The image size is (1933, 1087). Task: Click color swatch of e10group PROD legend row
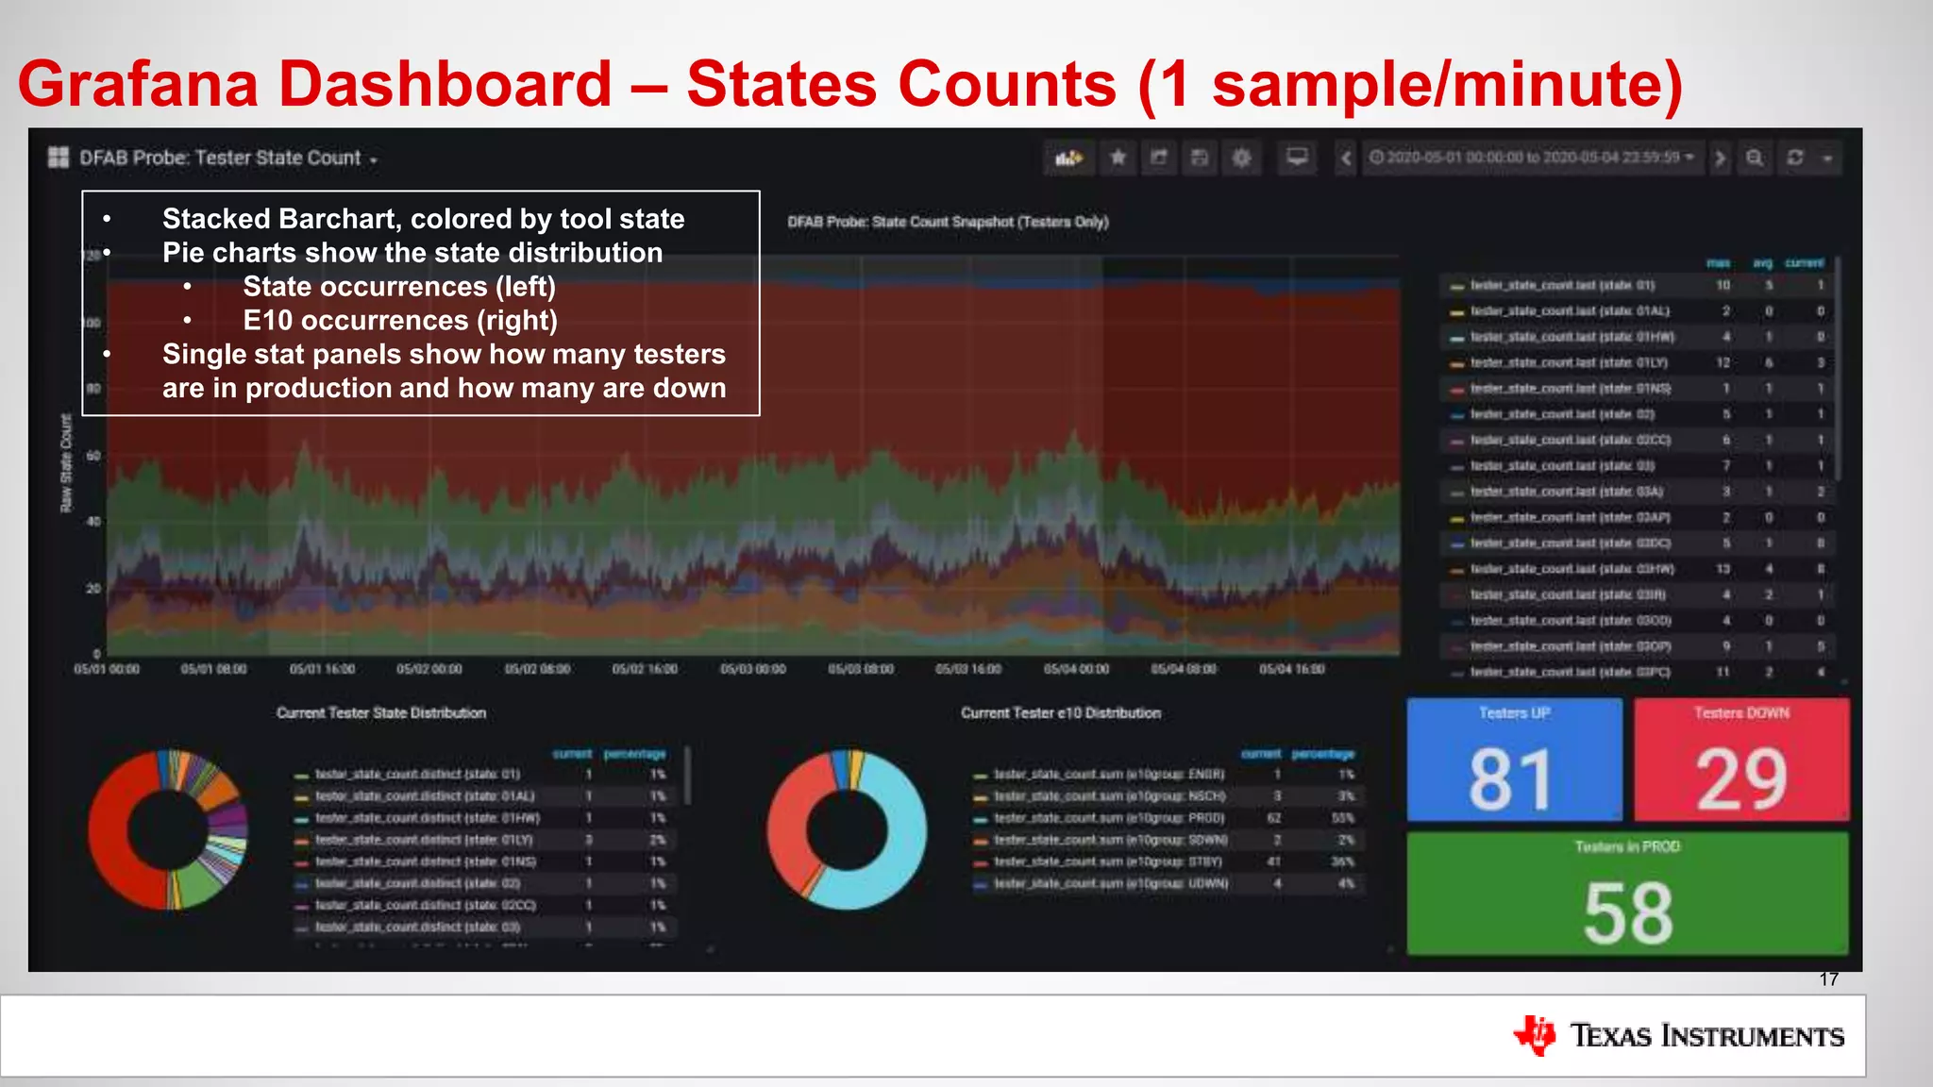(x=981, y=819)
